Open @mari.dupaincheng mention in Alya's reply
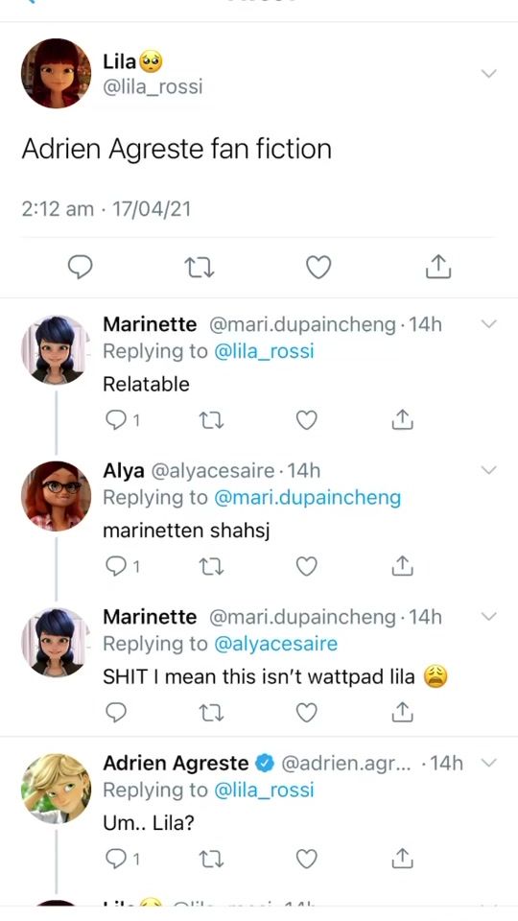Viewport: 518px width, 921px height. [x=307, y=498]
